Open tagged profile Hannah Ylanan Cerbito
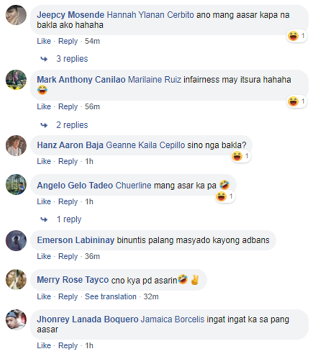 (150, 15)
